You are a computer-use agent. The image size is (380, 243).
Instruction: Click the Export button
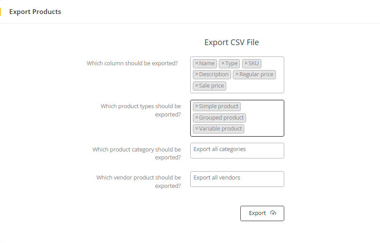[x=262, y=213]
